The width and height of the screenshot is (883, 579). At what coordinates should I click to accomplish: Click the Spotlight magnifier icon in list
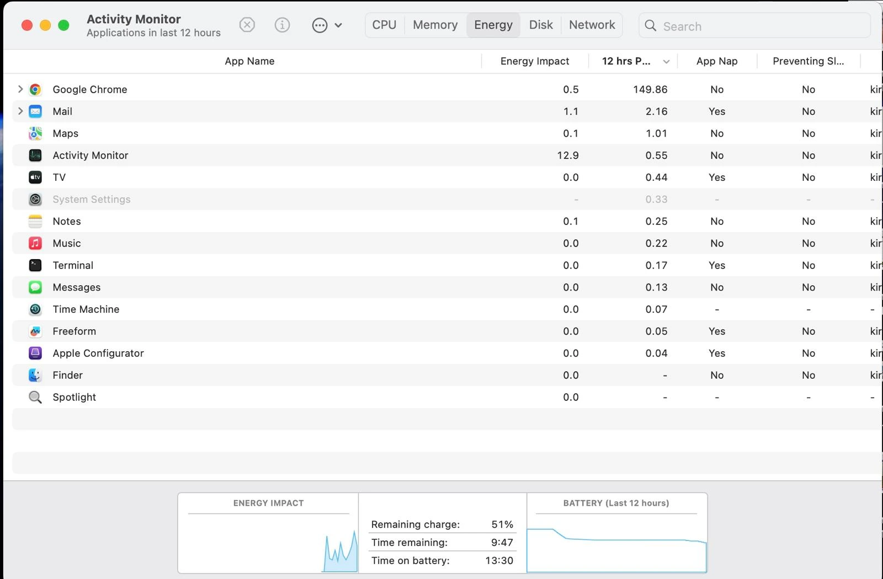(35, 397)
